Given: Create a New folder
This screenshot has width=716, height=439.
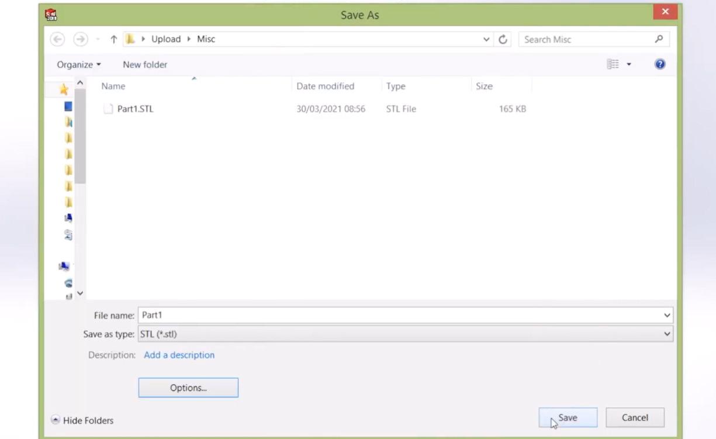Looking at the screenshot, I should (145, 64).
